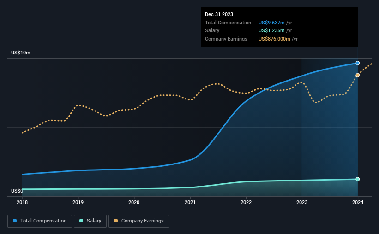
Task: Click the blue dot in Total Compensation legend
Action: pos(15,221)
